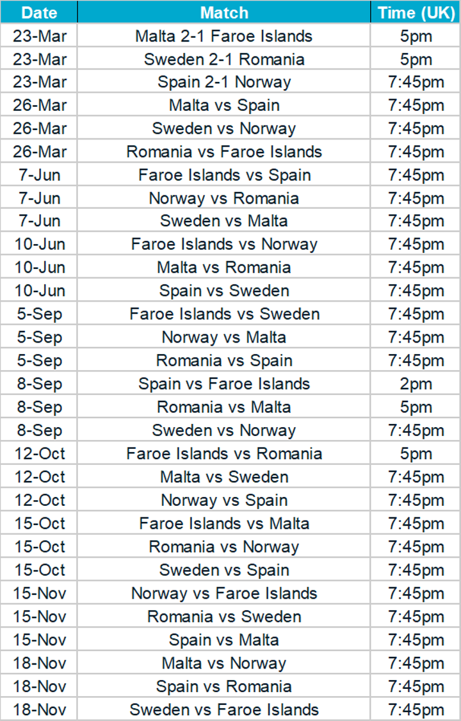461x721 pixels.
Task: Click the Romania vs Spain fixture
Action: [x=223, y=360]
